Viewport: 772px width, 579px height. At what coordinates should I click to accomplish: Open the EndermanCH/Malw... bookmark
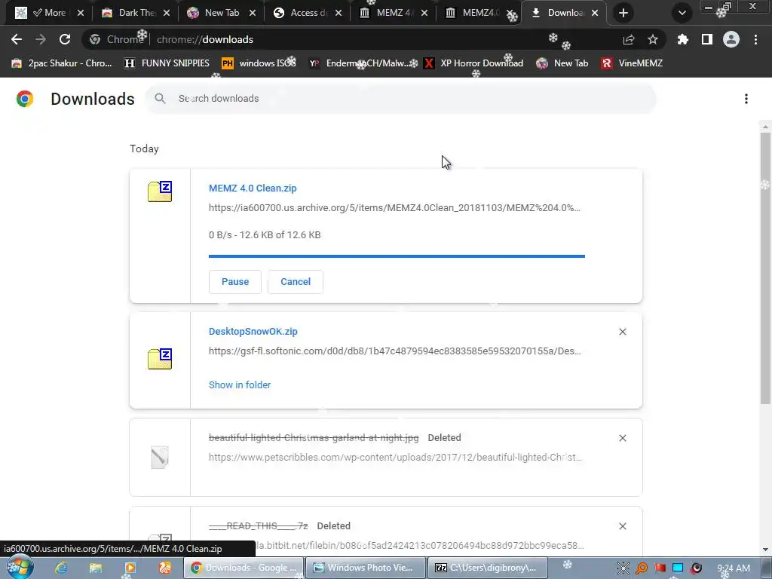coord(363,63)
